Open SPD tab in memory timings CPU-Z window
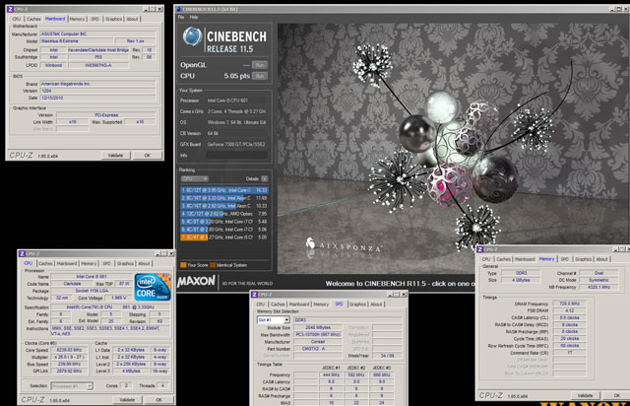 pyautogui.click(x=564, y=259)
